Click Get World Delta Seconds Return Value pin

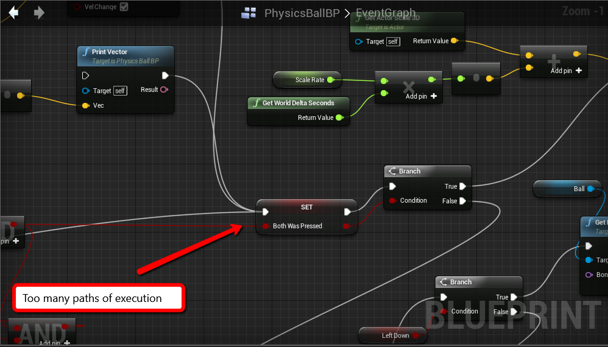coord(339,117)
